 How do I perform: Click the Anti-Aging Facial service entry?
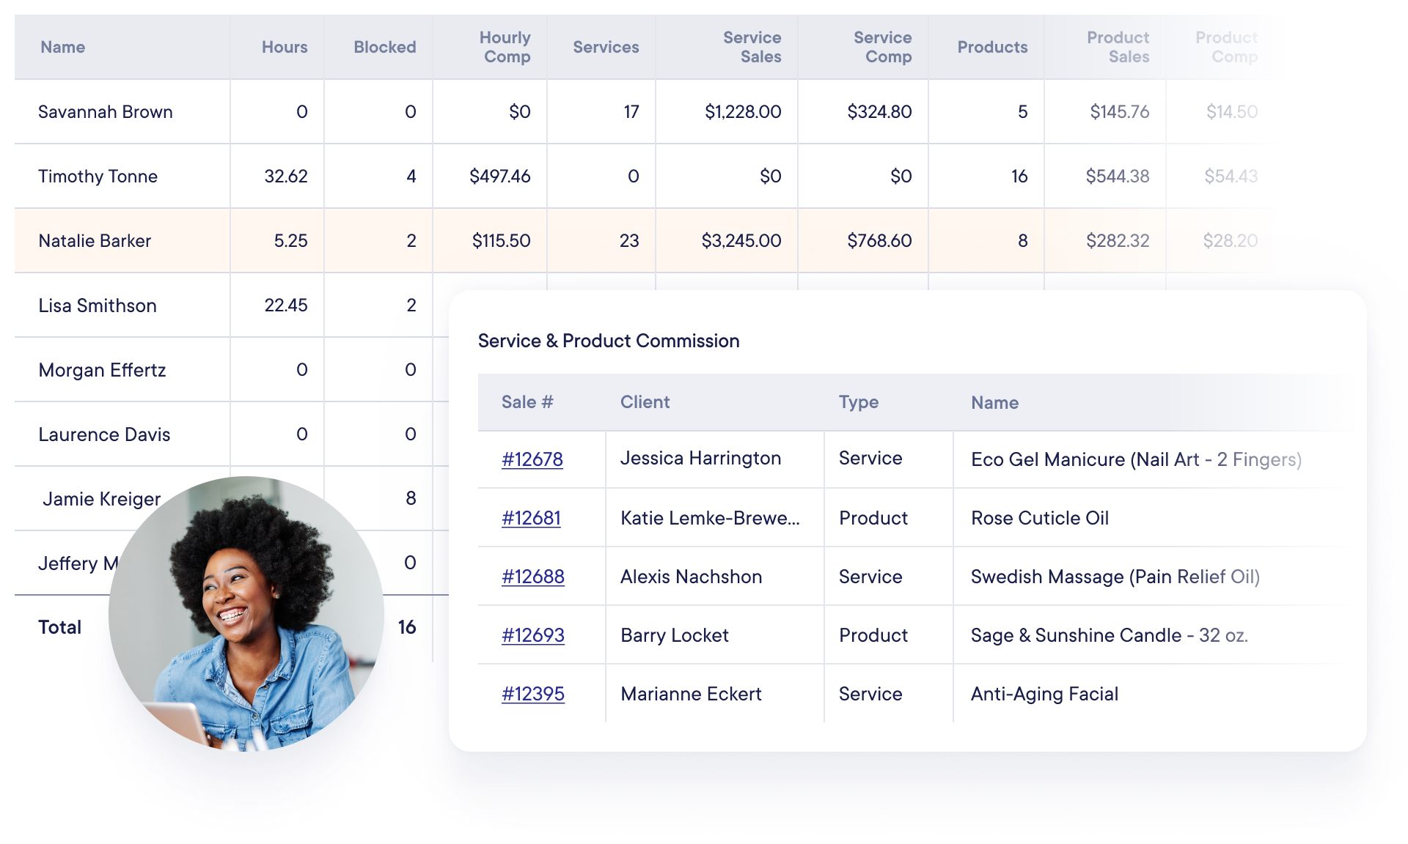coord(1044,693)
